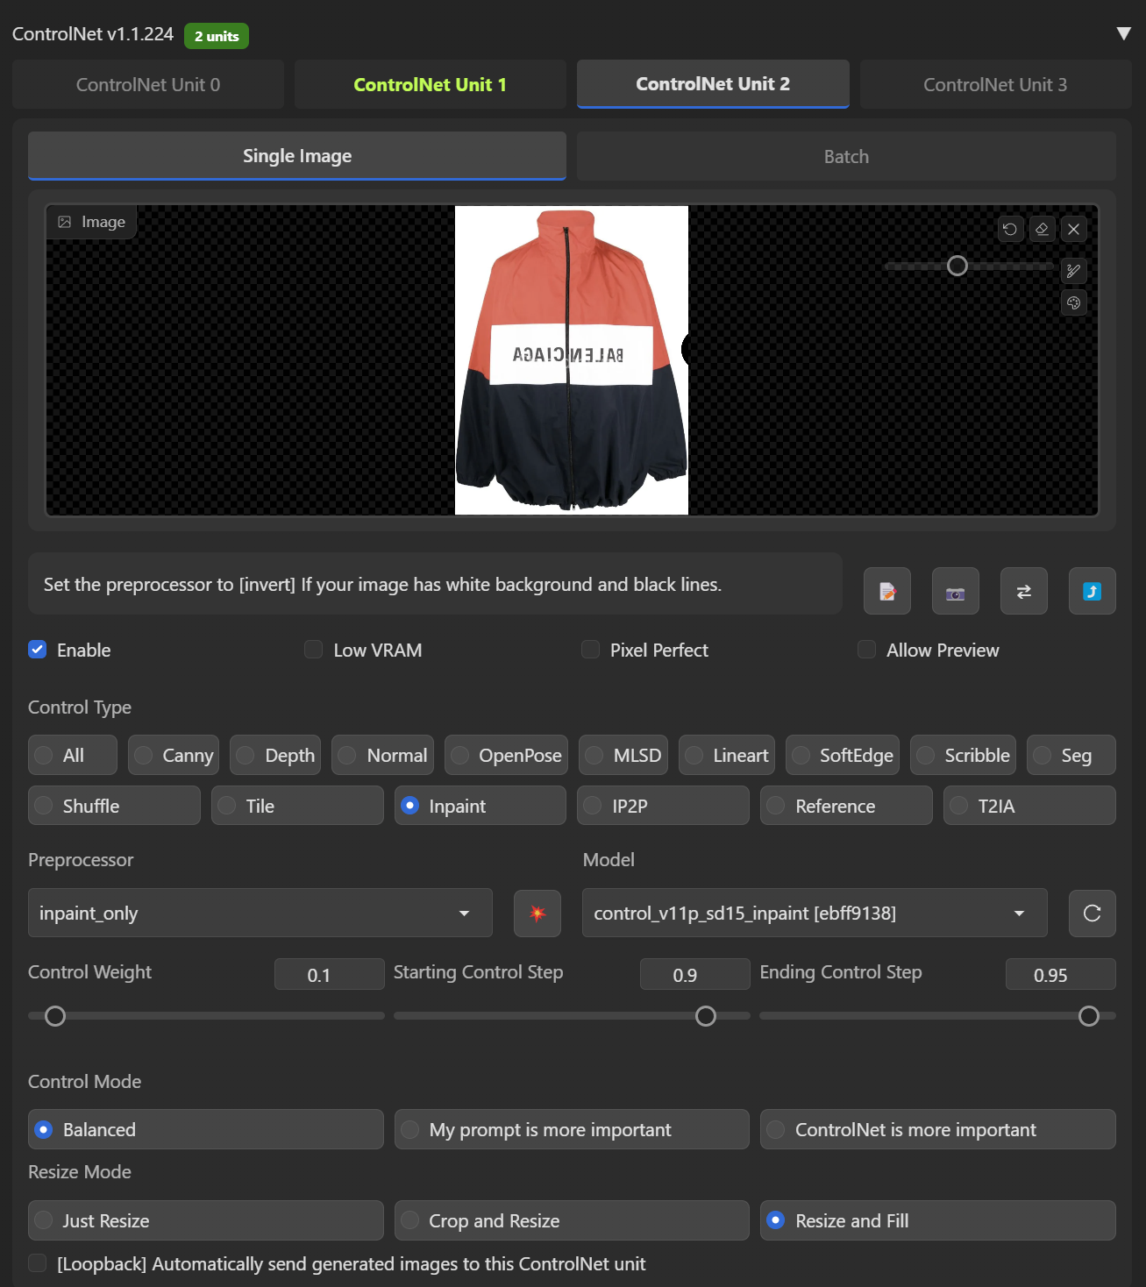The height and width of the screenshot is (1287, 1146).
Task: Select the Scribble control type
Action: click(x=964, y=755)
